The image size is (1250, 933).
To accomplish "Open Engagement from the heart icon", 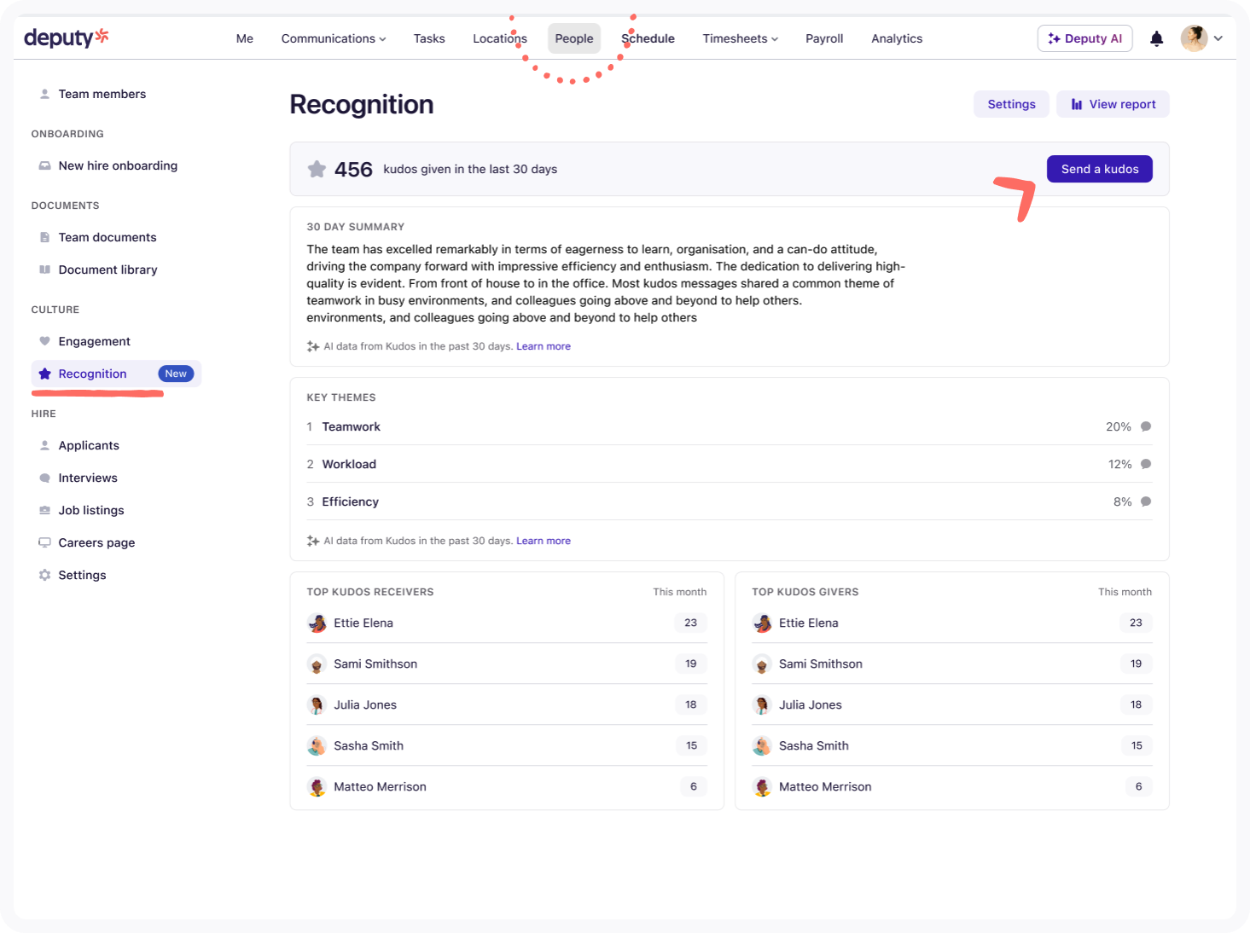I will [45, 341].
